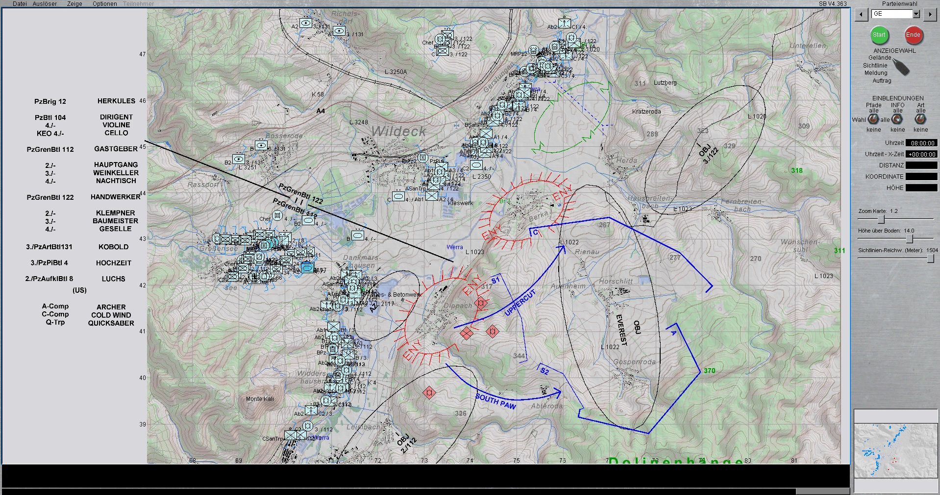This screenshot has height=495, width=940.
Task: Go to previous party with left arrow
Action: coord(861,14)
